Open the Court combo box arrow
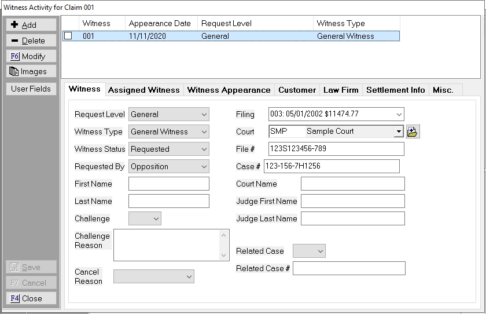The height and width of the screenshot is (314, 486). coord(398,132)
